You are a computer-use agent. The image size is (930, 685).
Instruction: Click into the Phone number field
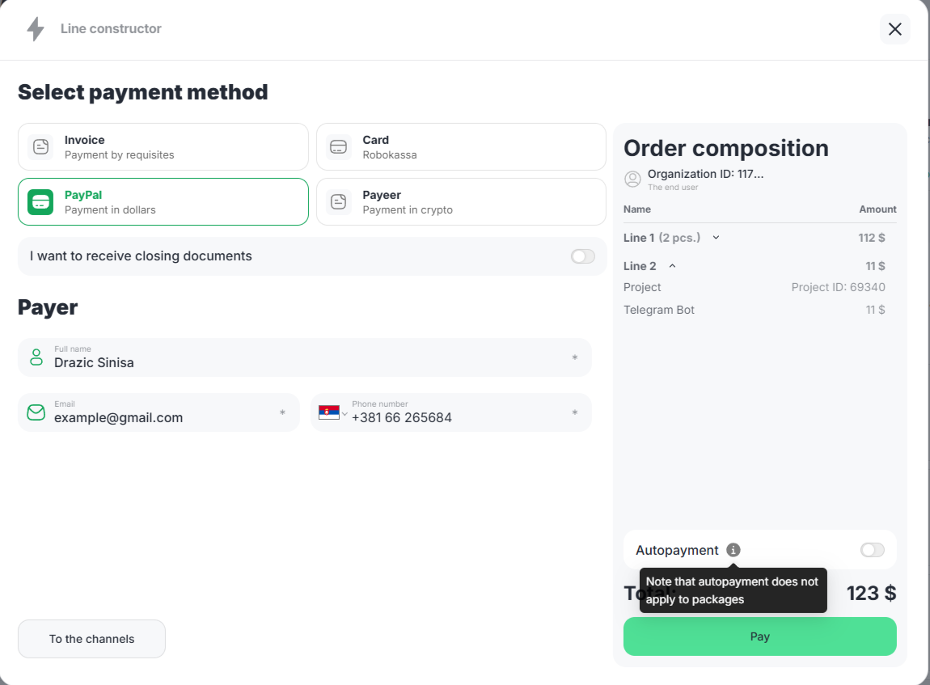[453, 418]
